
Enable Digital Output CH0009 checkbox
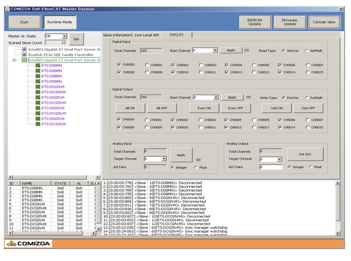coord(147,127)
